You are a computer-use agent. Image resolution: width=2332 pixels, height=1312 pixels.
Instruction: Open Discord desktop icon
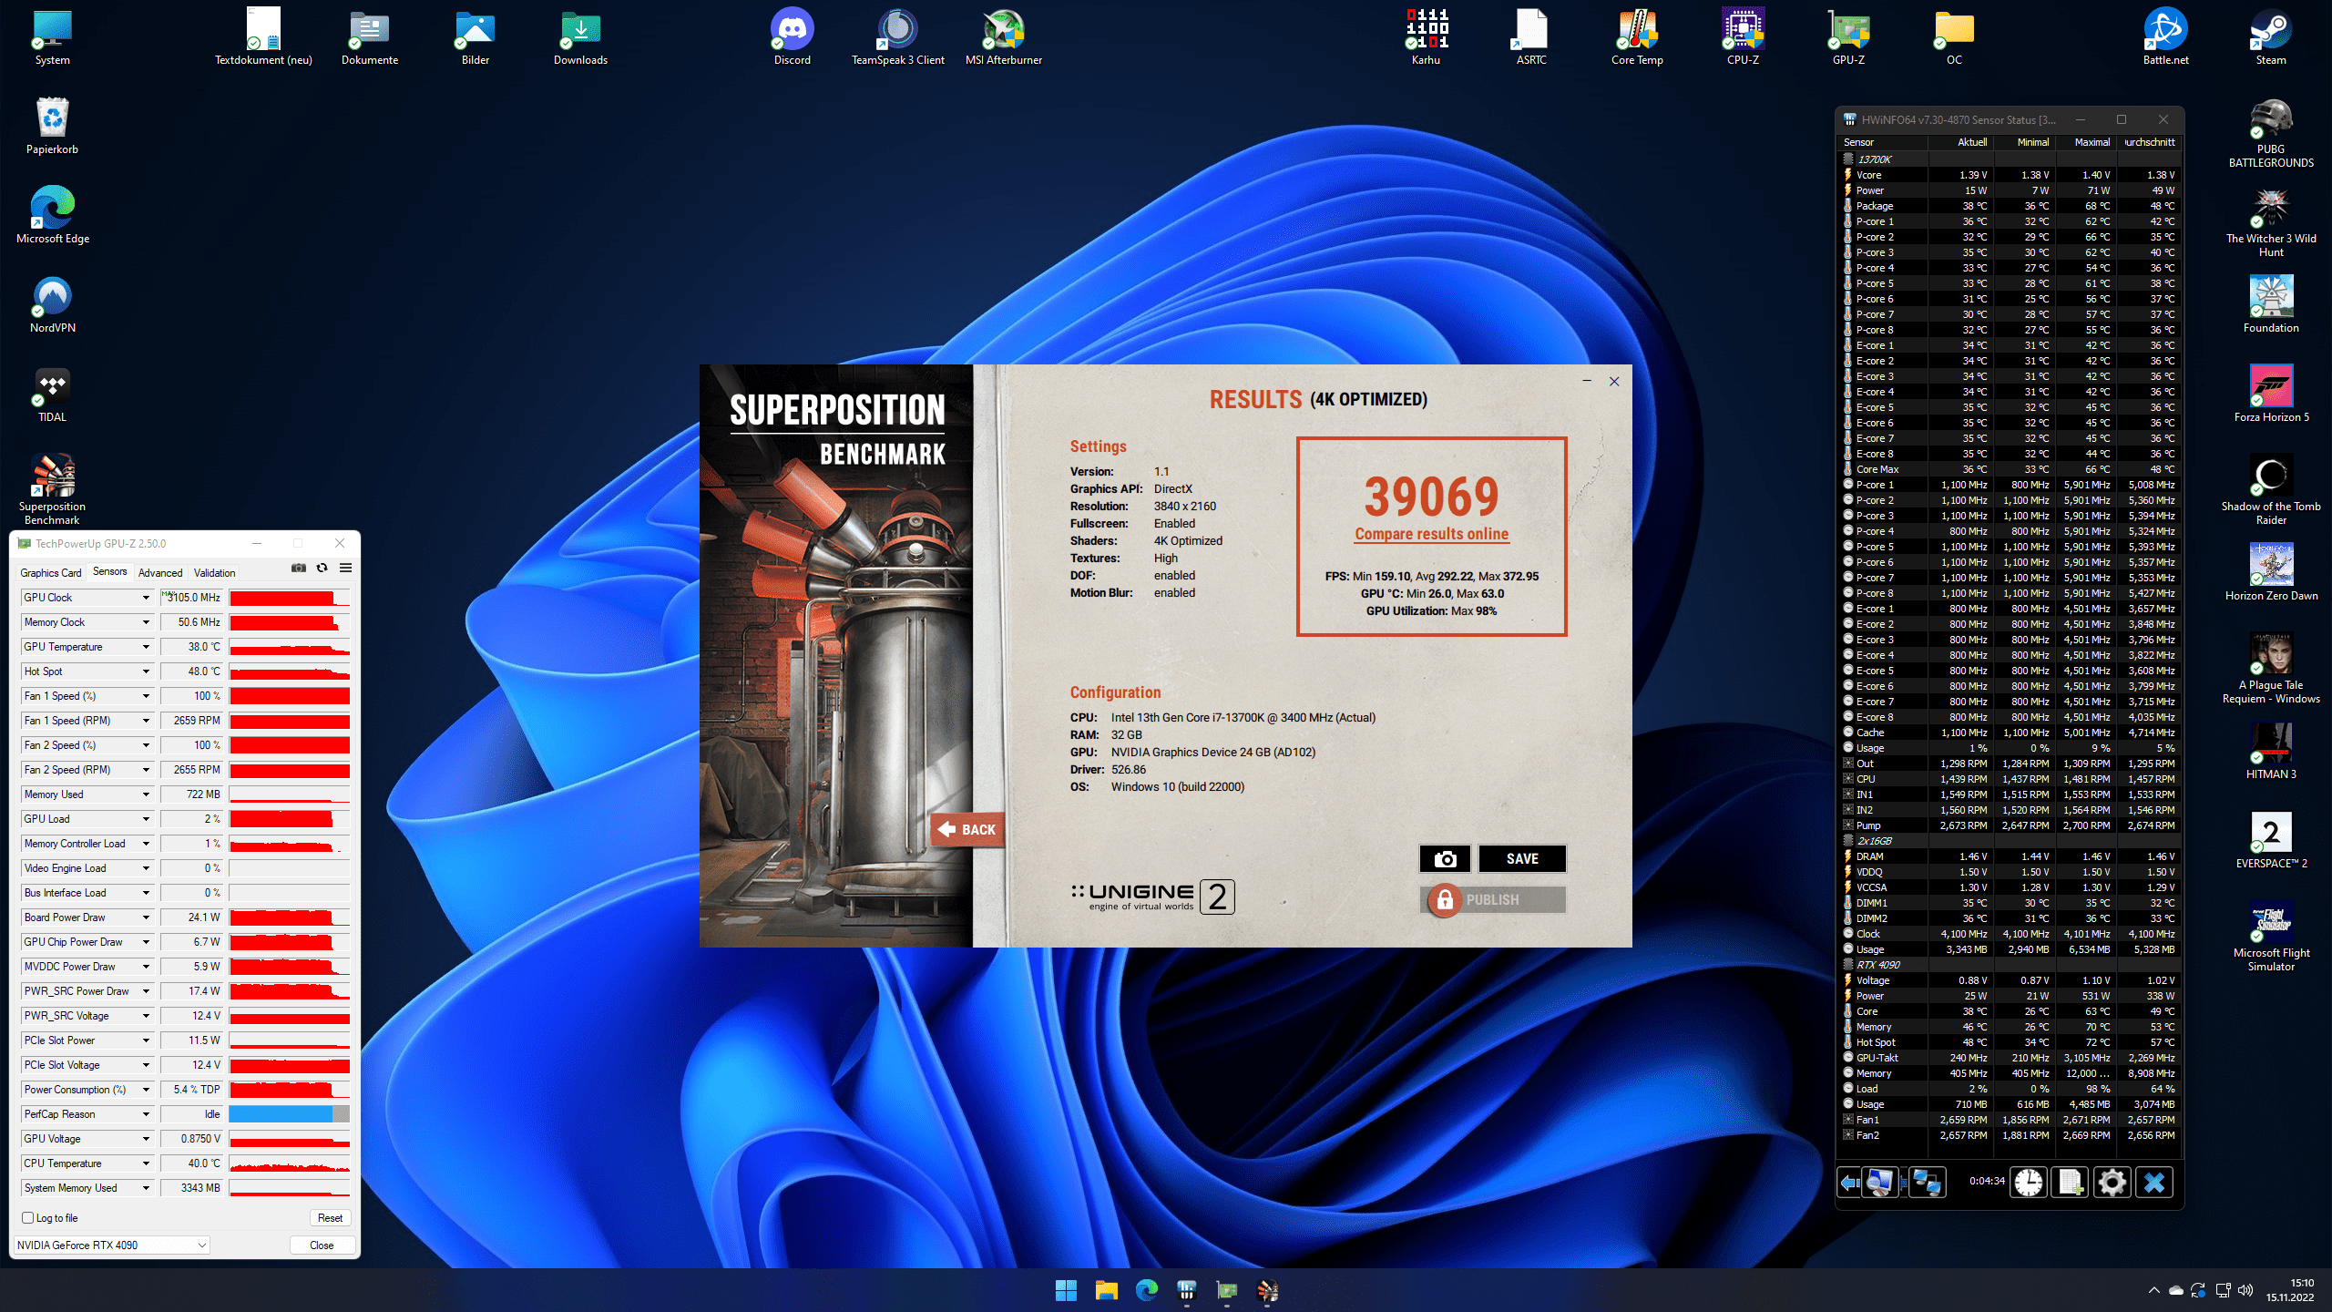[x=792, y=37]
